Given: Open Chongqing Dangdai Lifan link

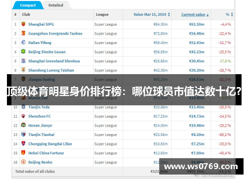Looking at the screenshot, I should pos(50,144).
